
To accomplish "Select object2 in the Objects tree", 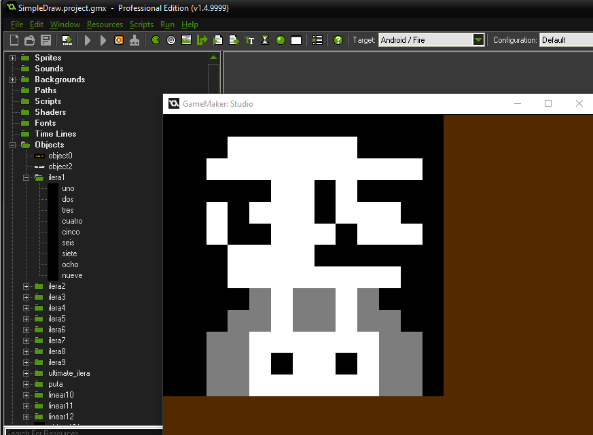I will [x=60, y=167].
